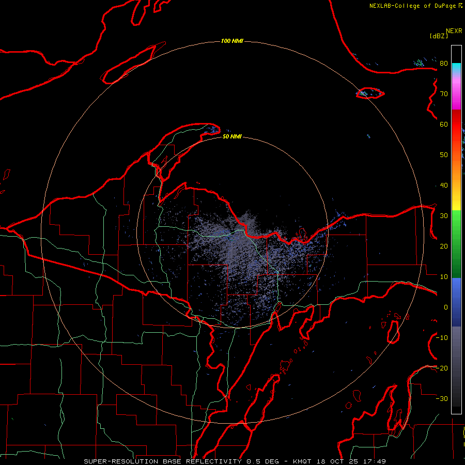The image size is (465, 465).
Task: Click the 'SUPER-RESOLUTION BASE REFLECTIVITY' caption text
Action: (x=163, y=461)
